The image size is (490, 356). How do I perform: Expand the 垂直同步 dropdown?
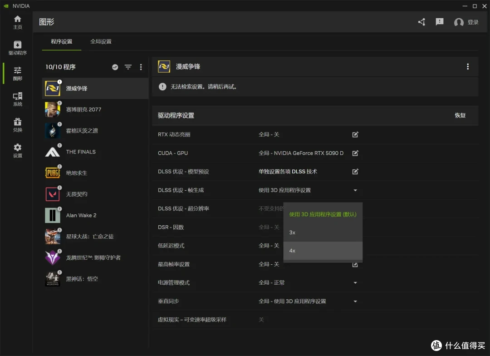(355, 301)
